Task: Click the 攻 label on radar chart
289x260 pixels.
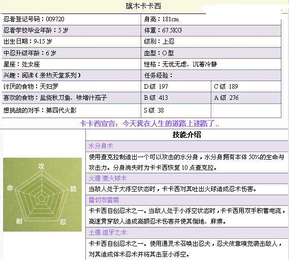Action: [41, 166]
